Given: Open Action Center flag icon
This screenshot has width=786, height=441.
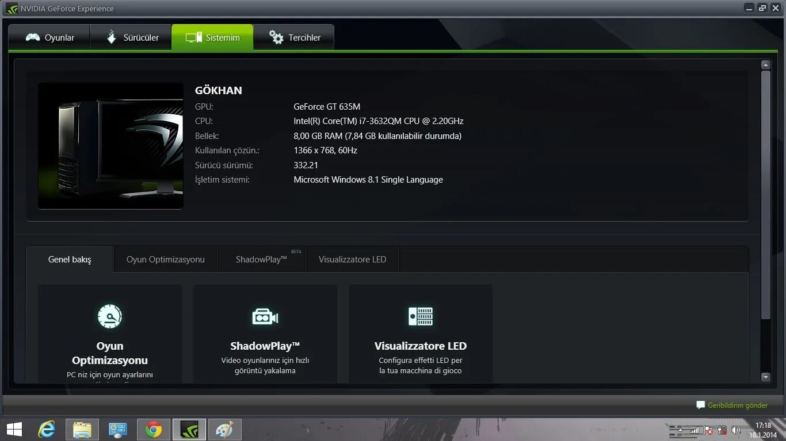Looking at the screenshot, I should (709, 430).
